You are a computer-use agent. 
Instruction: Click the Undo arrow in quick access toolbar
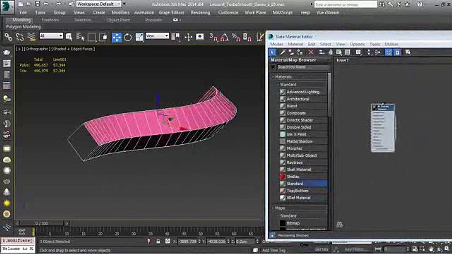click(46, 4)
